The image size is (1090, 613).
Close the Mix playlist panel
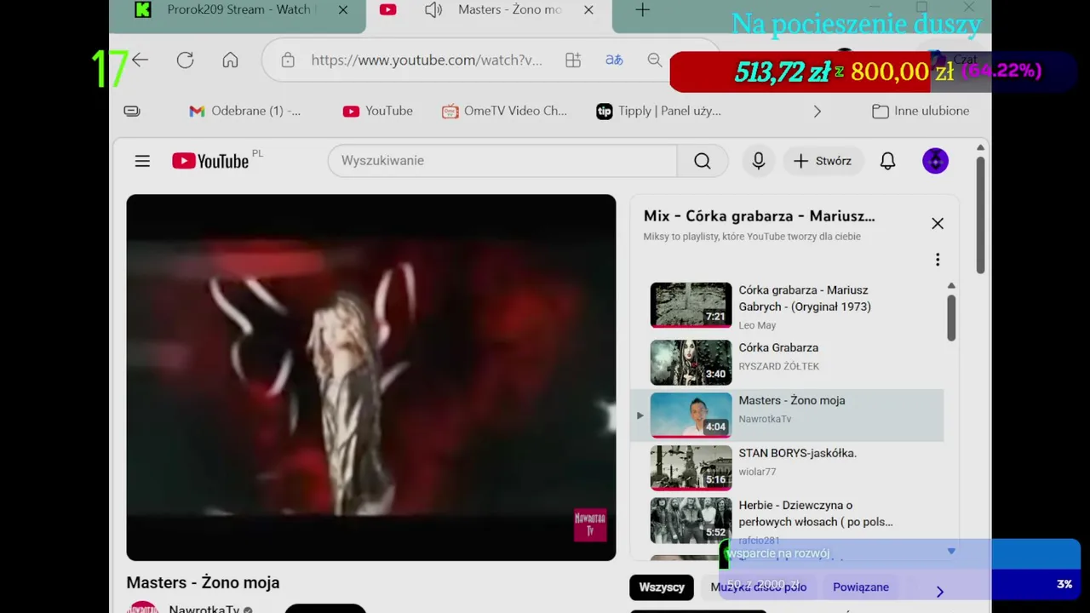coord(938,223)
